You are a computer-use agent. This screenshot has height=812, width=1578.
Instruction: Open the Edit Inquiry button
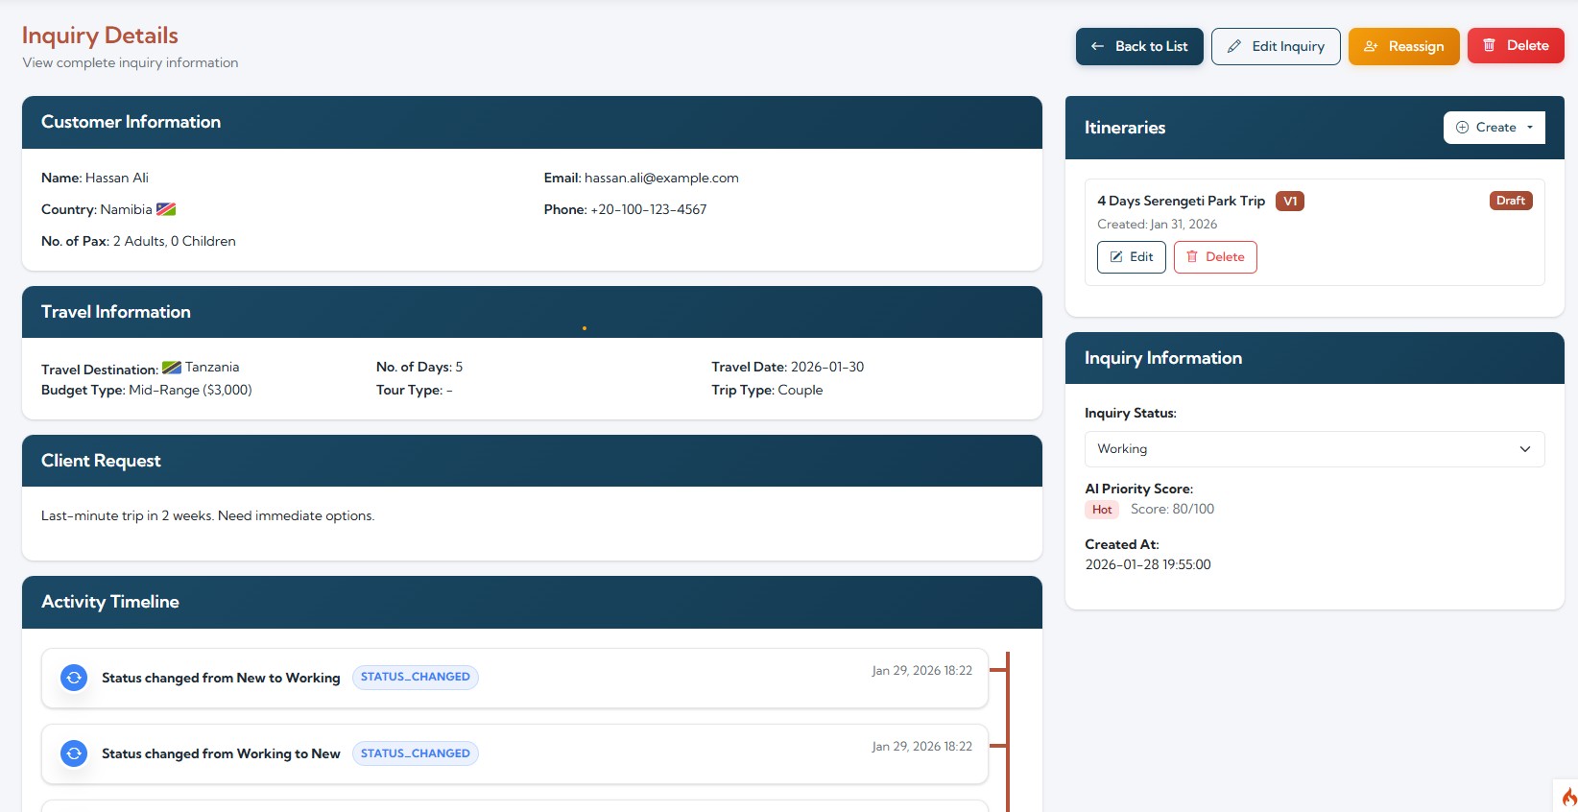coord(1276,46)
